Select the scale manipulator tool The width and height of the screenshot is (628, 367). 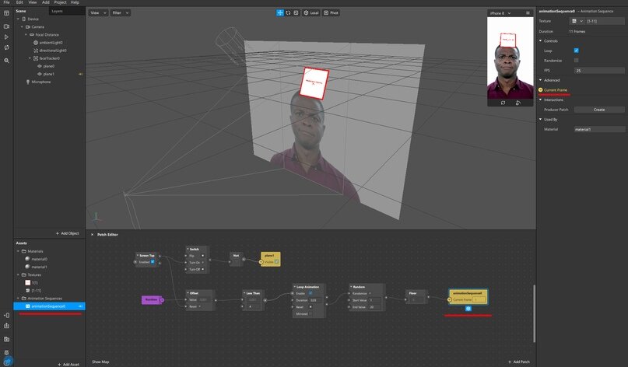pos(296,13)
